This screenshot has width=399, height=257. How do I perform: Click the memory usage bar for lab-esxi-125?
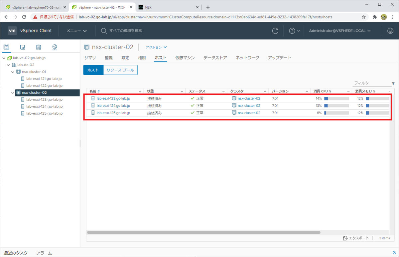tap(377, 113)
